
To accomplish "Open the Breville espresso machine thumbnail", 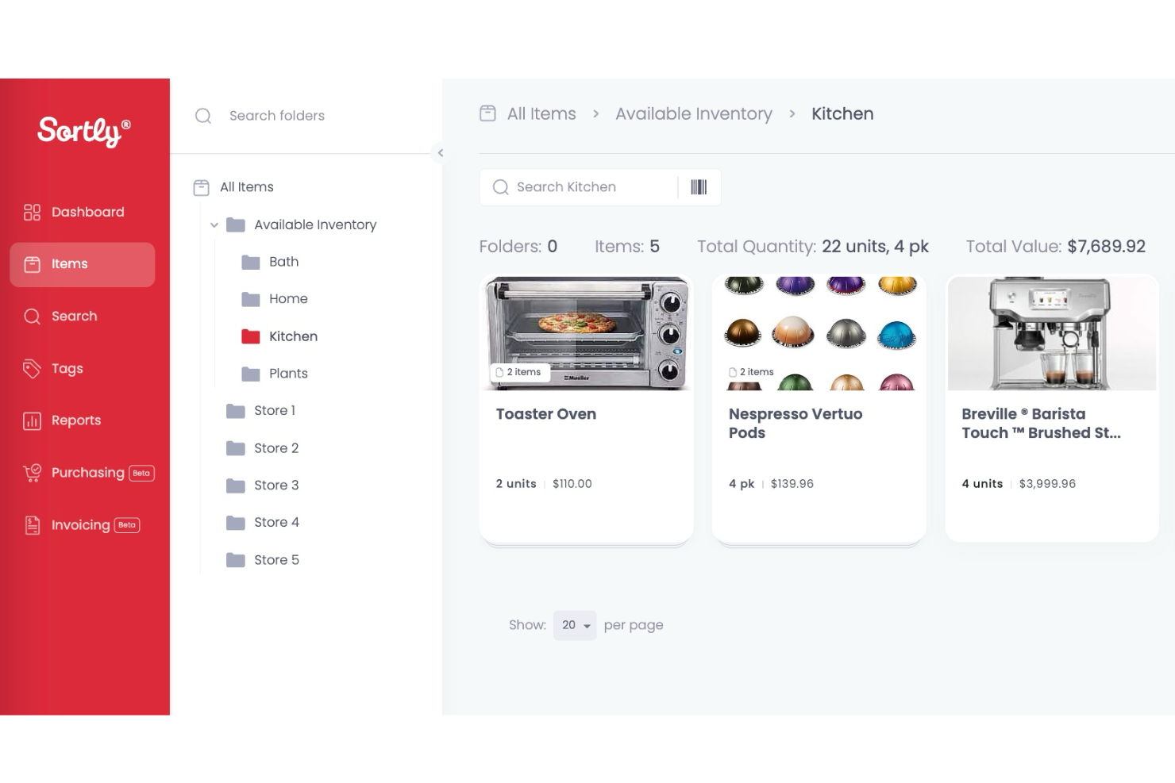I will tap(1052, 332).
